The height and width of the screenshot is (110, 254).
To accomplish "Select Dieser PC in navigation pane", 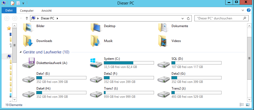I will (x=9, y=56).
